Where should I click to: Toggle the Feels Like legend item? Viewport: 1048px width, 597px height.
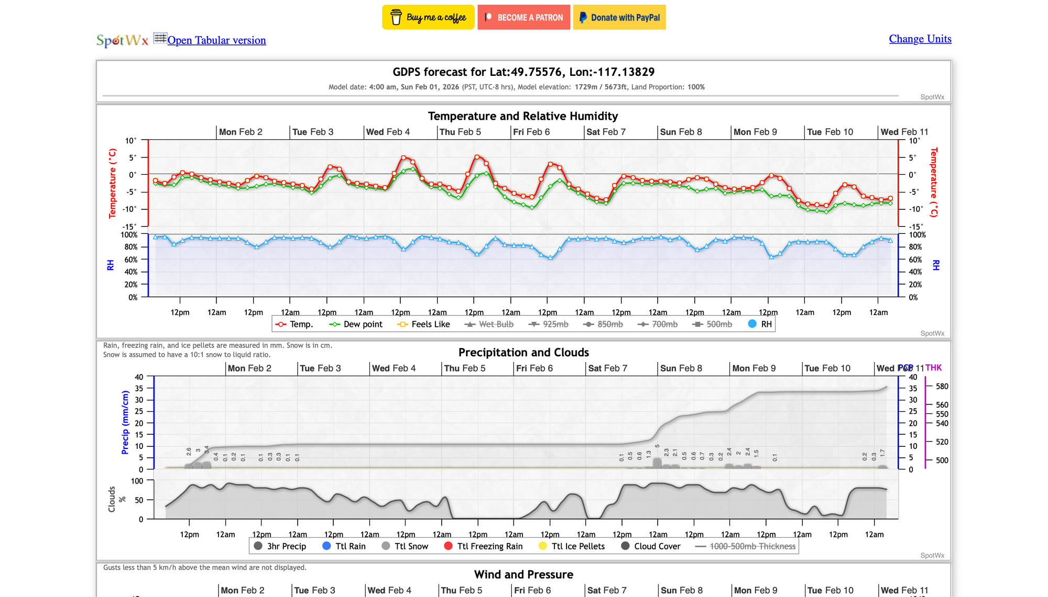click(x=424, y=324)
